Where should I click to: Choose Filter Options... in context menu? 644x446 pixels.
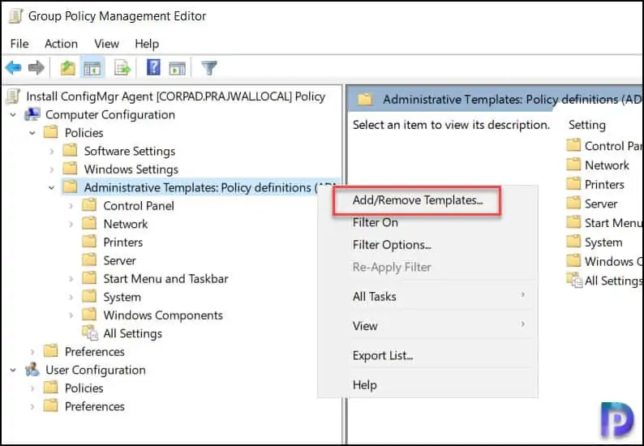click(x=392, y=245)
